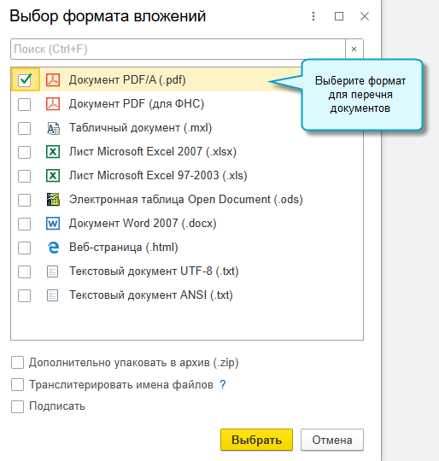Click the Отмена button

pos(332,440)
